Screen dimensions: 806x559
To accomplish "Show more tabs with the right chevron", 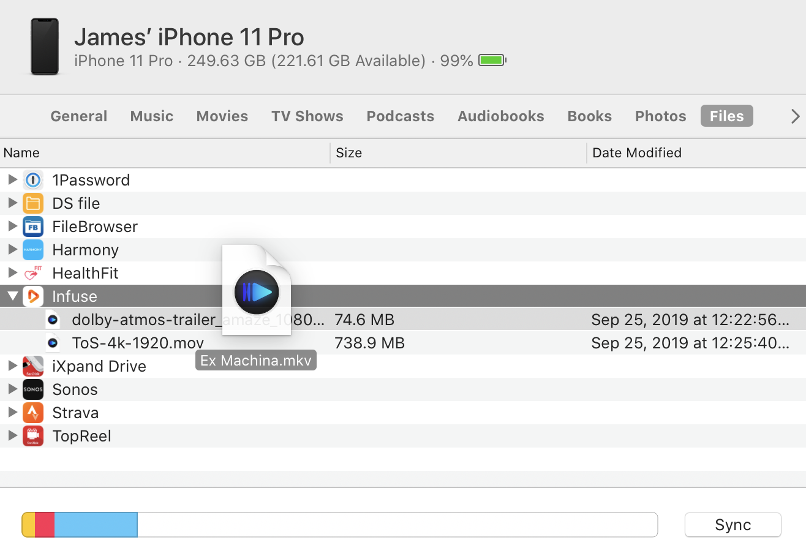I will tap(795, 116).
